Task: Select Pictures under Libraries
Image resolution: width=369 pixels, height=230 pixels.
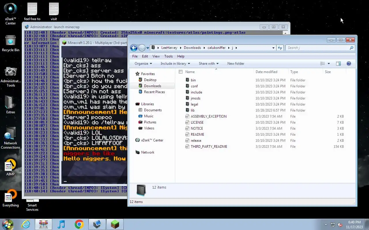Action: tap(150, 122)
